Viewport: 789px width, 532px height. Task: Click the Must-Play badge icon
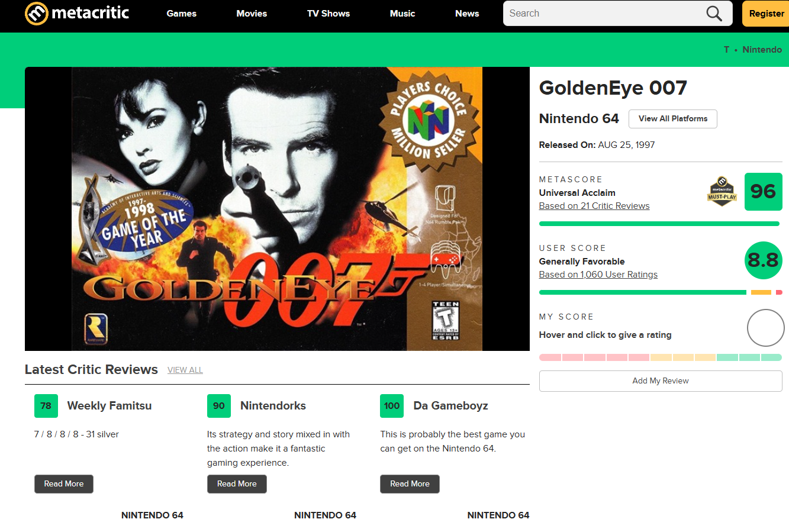[x=722, y=191]
